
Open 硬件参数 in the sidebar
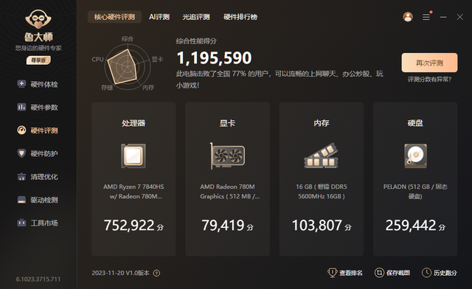click(x=38, y=107)
